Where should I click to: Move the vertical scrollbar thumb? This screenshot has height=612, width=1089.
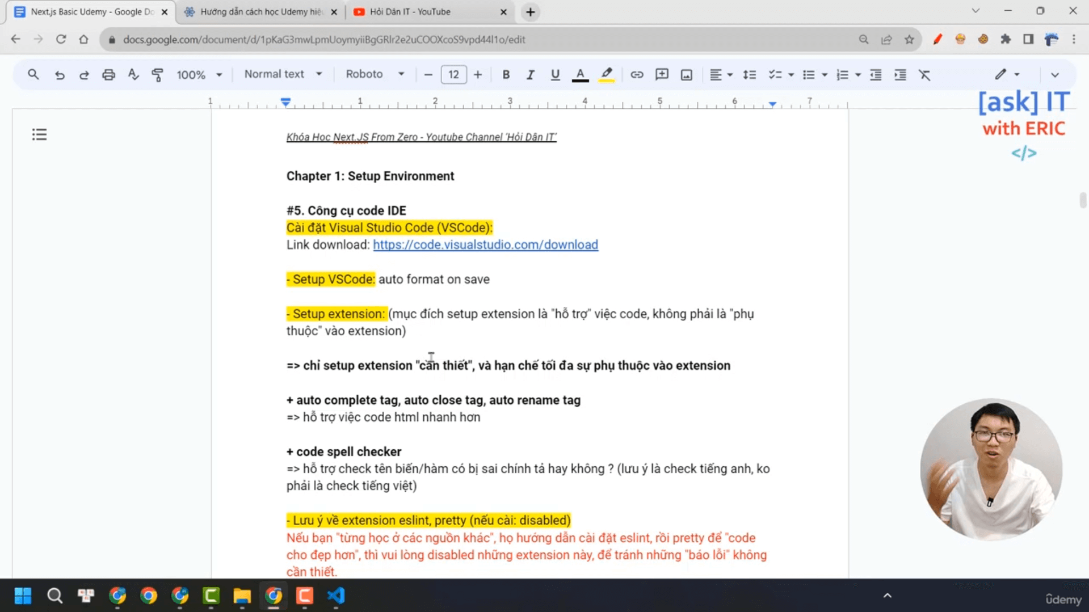tap(1083, 200)
